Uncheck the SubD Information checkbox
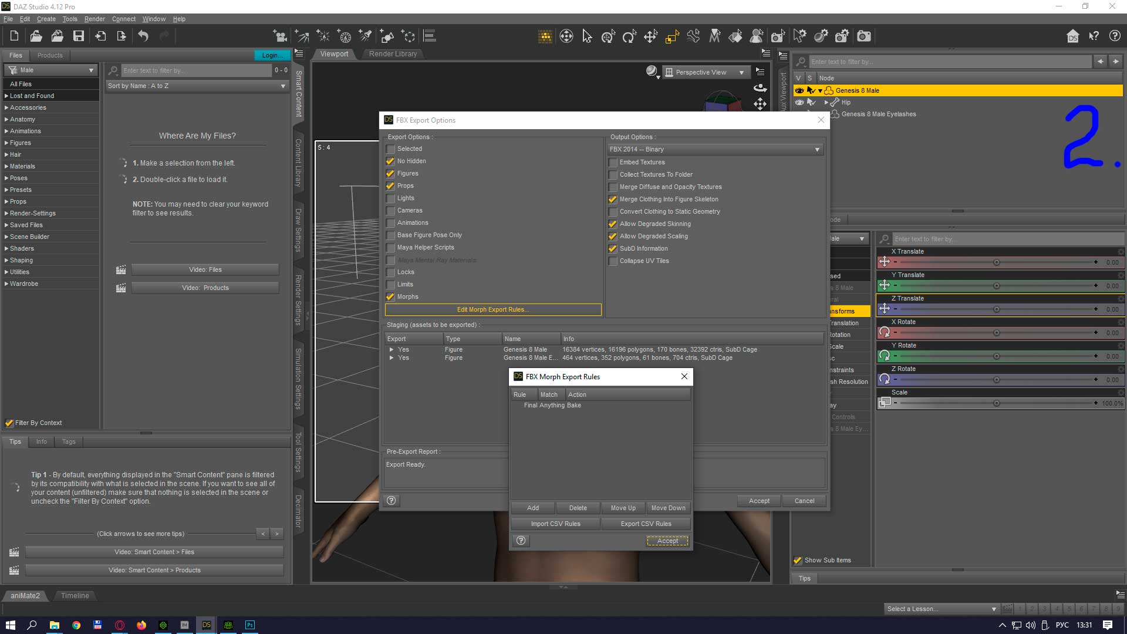 [x=613, y=249]
